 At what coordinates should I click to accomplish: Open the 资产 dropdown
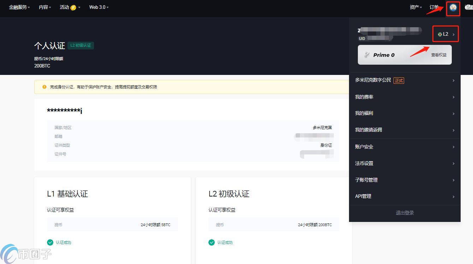(x=415, y=7)
